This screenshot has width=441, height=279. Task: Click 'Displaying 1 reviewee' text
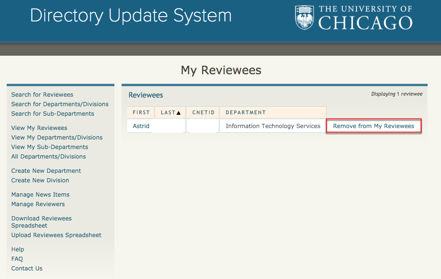397,94
